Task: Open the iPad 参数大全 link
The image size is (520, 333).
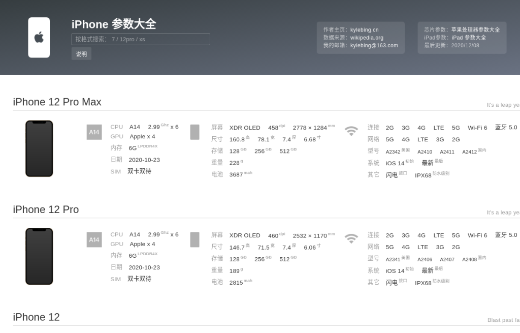Action: click(x=469, y=38)
